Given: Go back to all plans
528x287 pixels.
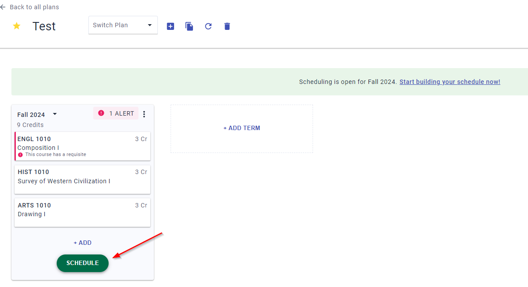Looking at the screenshot, I should point(34,7).
